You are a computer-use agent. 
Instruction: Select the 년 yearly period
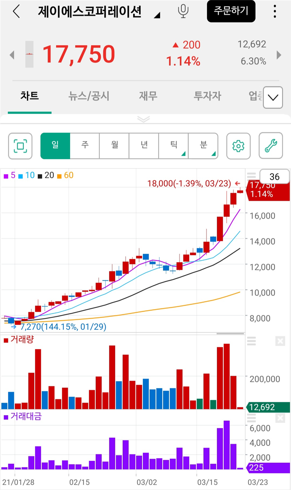[144, 146]
